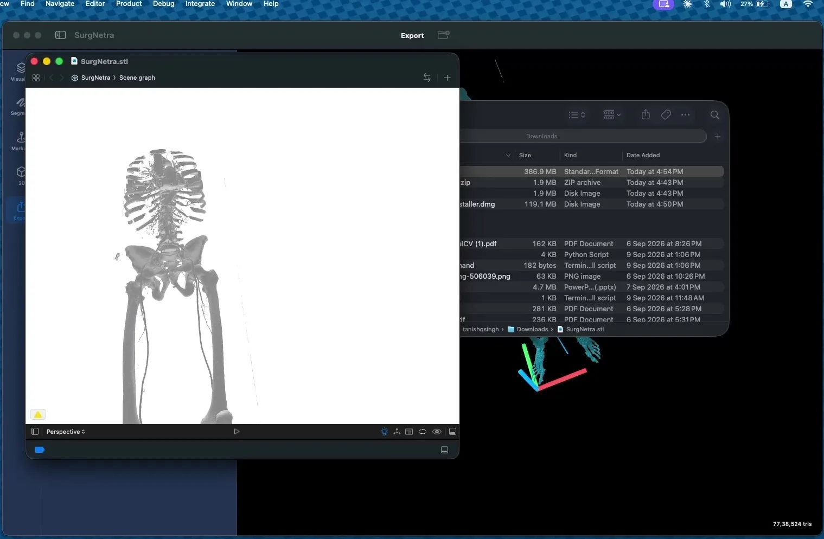Image resolution: width=824 pixels, height=539 pixels.
Task: Toggle default lighting sun icon
Action: tap(385, 432)
